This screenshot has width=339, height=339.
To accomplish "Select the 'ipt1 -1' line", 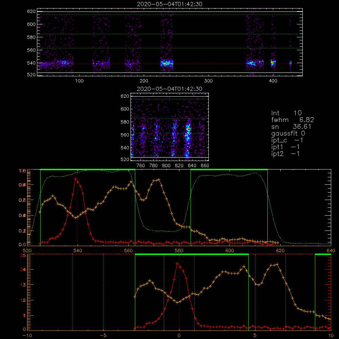I will pos(285,147).
